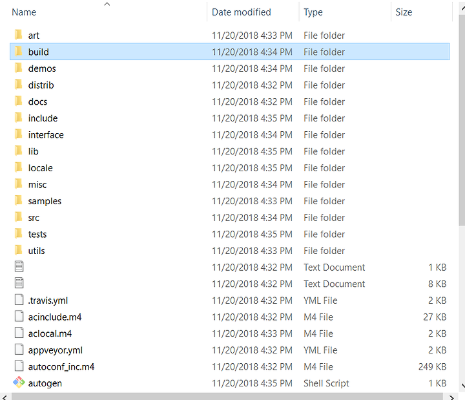Image resolution: width=465 pixels, height=400 pixels.
Task: Click the include folder icon
Action: pos(18,118)
